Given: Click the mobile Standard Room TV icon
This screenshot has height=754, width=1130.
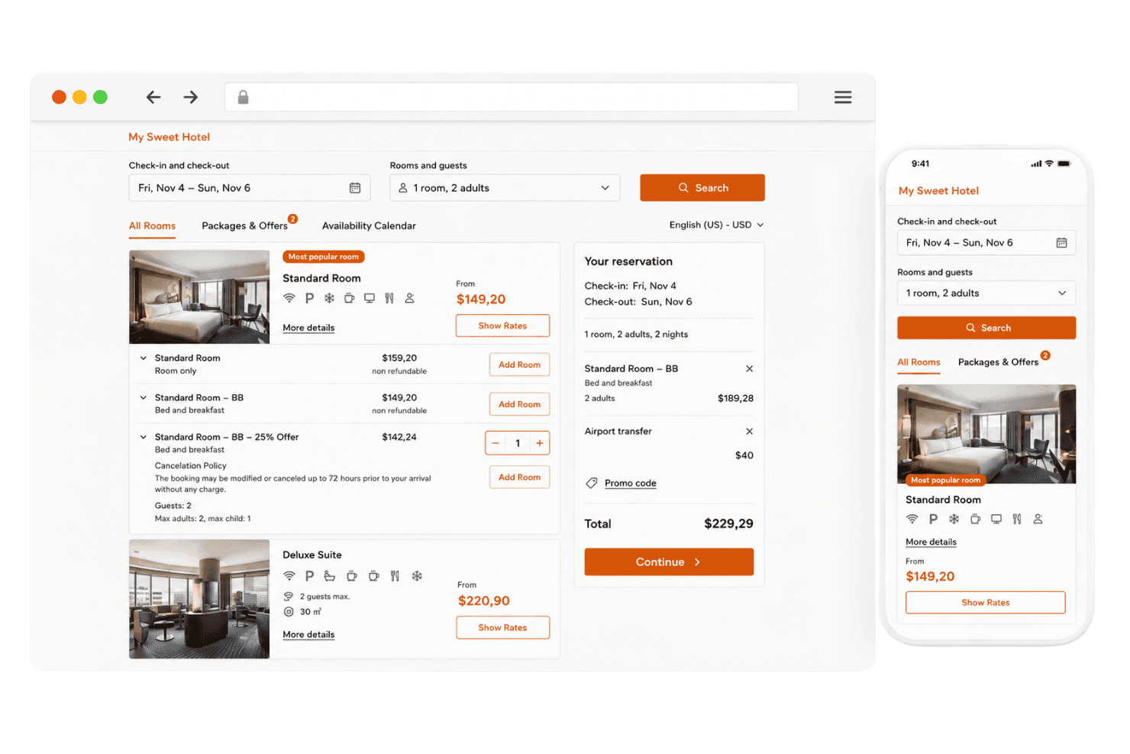Looking at the screenshot, I should pyautogui.click(x=996, y=519).
